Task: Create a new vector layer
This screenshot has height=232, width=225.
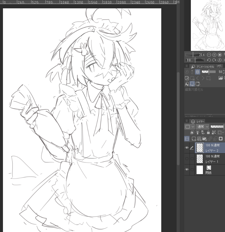Action: (199, 139)
